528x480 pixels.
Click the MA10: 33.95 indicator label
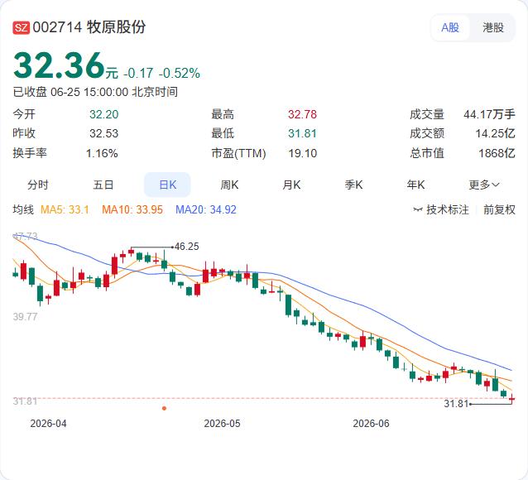(x=132, y=209)
